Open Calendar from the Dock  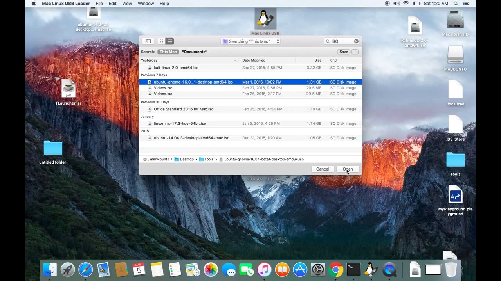click(139, 270)
